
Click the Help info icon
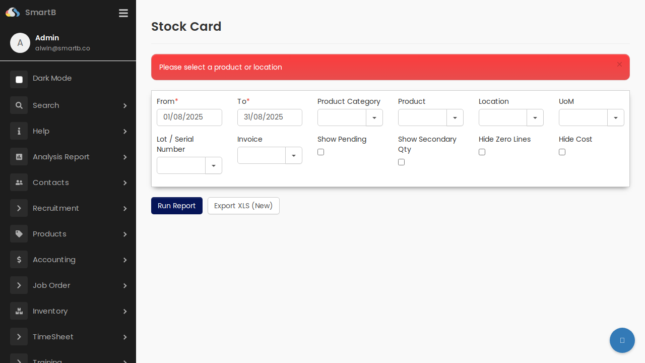coord(19,131)
